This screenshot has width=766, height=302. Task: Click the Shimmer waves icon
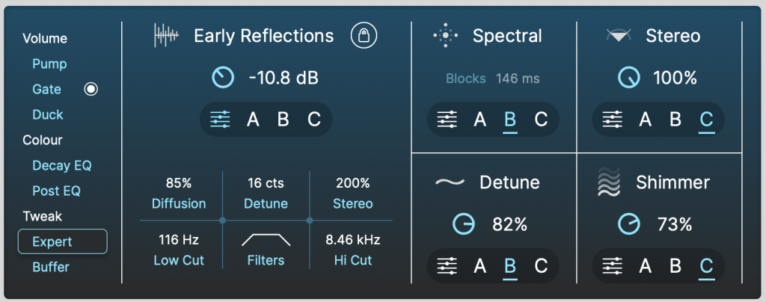point(610,182)
